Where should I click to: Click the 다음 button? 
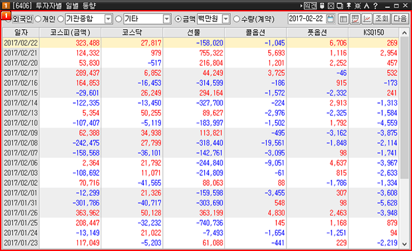400,19
